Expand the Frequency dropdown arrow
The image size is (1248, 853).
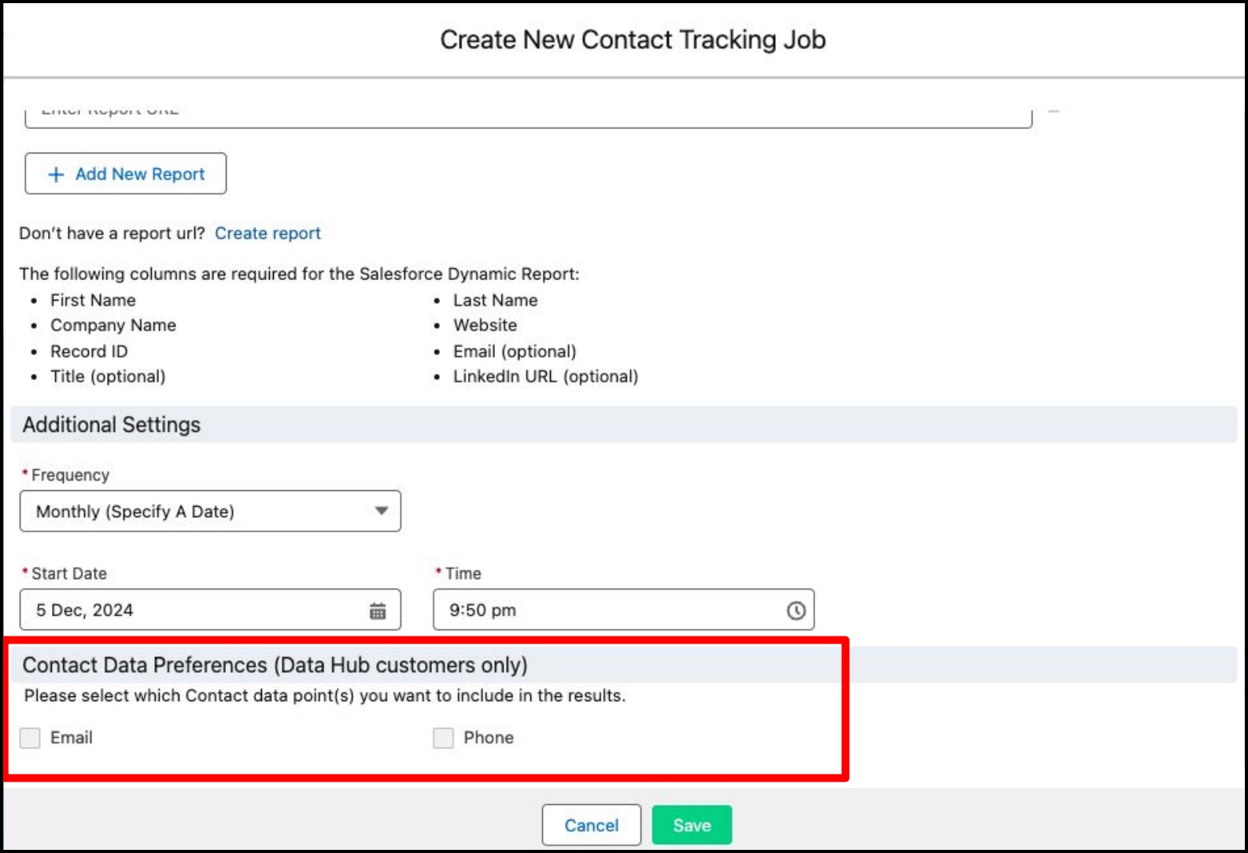382,511
